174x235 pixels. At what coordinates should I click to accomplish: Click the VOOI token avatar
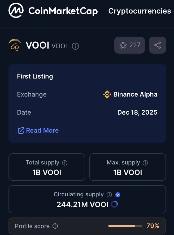click(x=15, y=45)
